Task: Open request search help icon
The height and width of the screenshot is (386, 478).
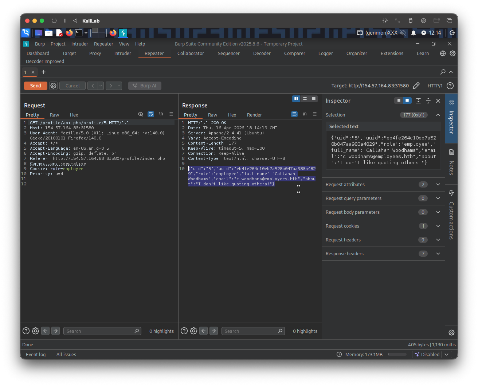Action: [x=26, y=331]
